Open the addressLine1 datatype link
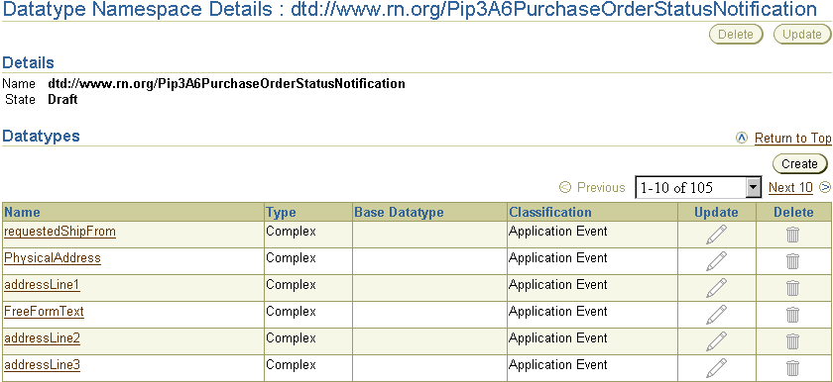 [x=42, y=285]
